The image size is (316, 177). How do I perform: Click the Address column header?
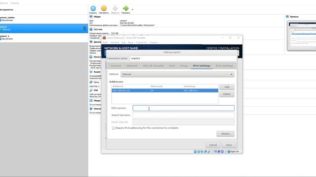[118, 87]
